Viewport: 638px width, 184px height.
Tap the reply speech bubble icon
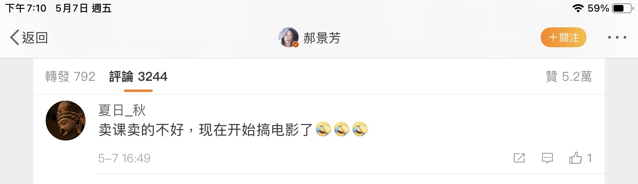point(547,158)
